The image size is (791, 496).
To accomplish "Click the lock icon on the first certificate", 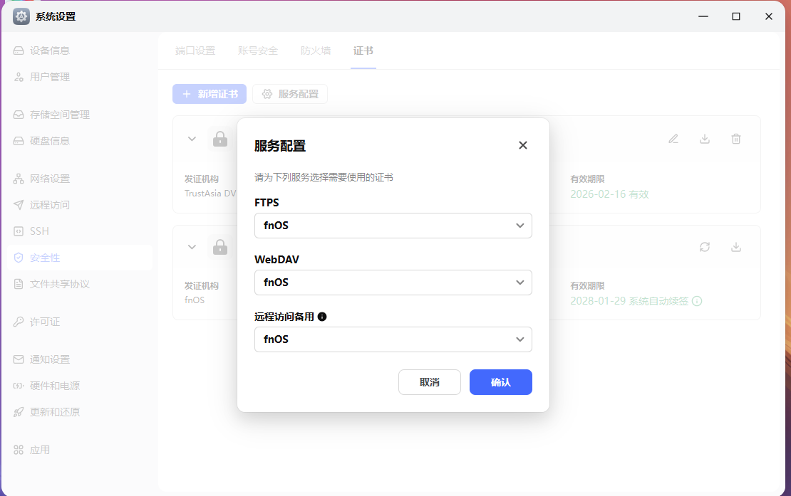I will (x=220, y=139).
